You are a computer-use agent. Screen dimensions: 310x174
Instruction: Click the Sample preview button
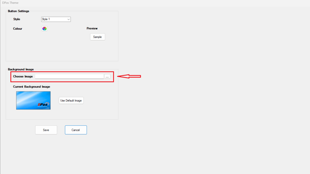tap(97, 37)
